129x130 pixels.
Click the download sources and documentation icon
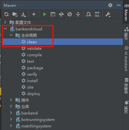(24, 15)
